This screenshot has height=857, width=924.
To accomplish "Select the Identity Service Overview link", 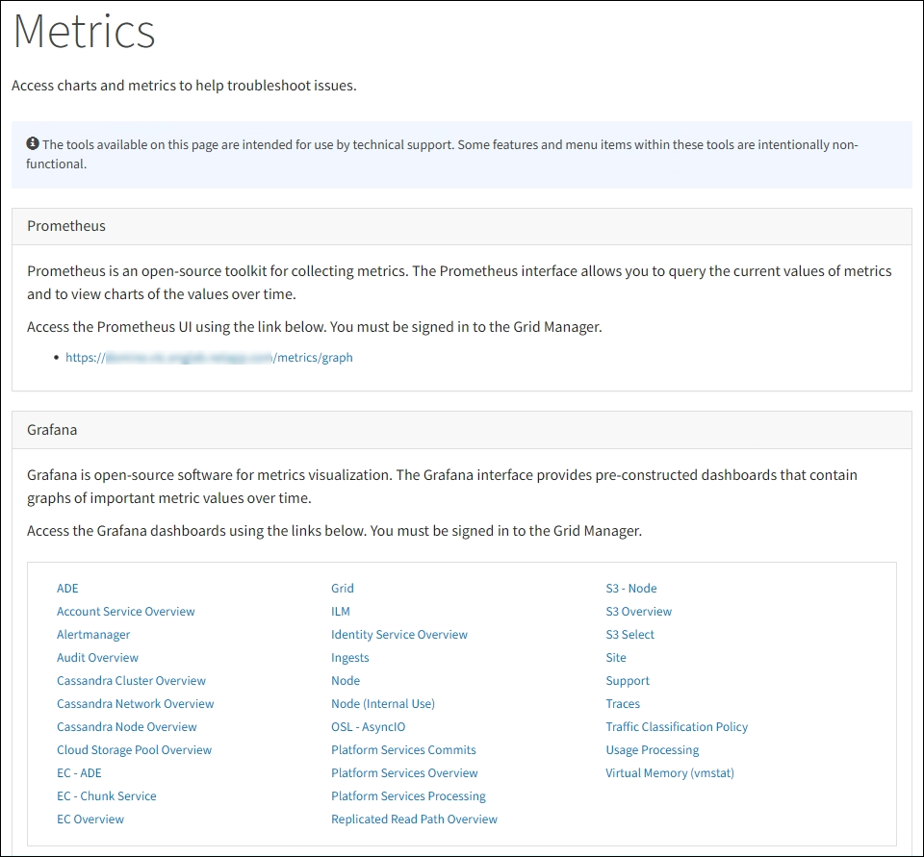I will 399,635.
